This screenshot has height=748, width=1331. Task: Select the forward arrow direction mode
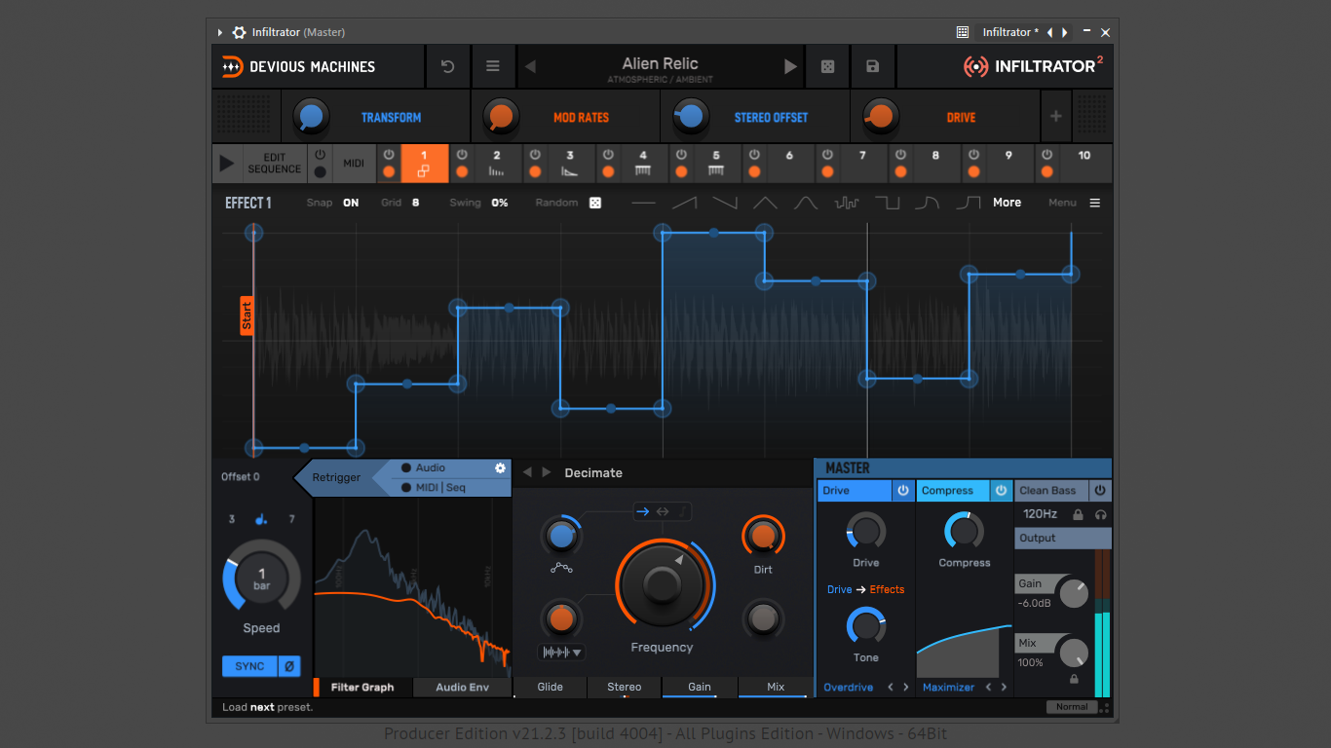click(x=642, y=511)
